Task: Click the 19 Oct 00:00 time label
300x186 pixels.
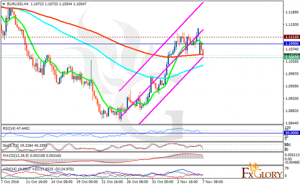Action: coord(87,182)
